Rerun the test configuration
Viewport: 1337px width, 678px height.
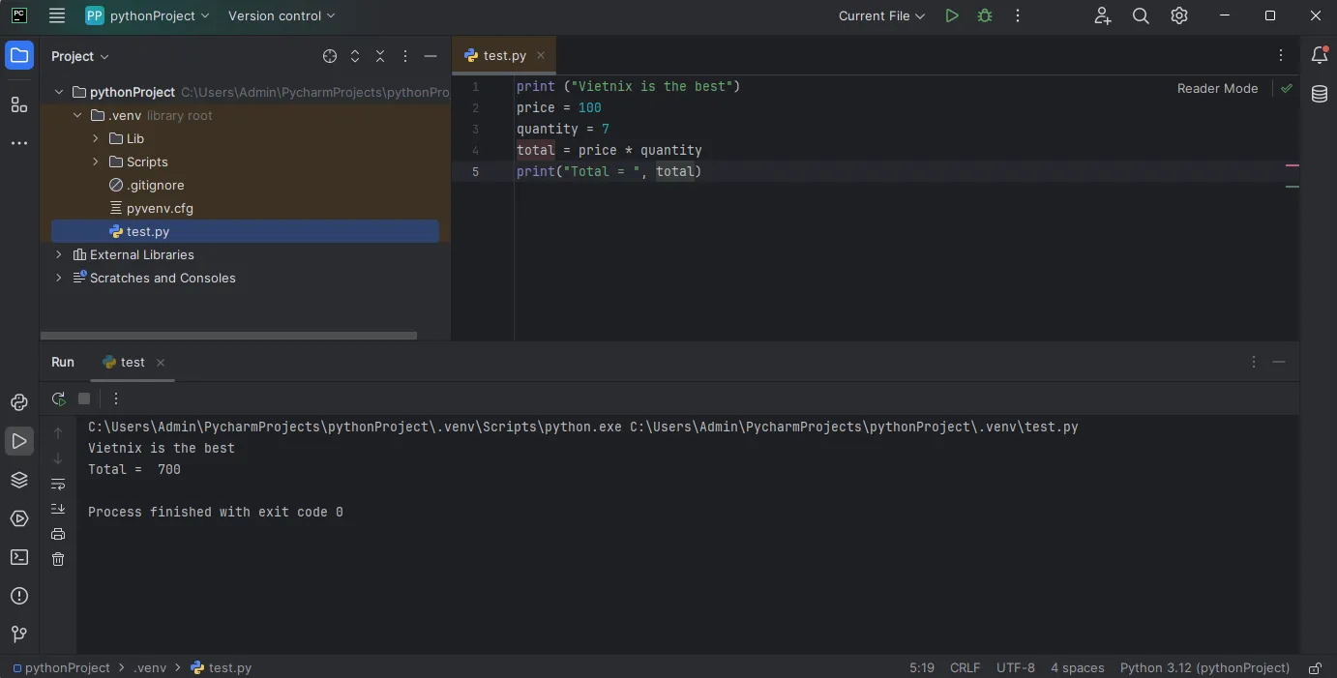tap(58, 398)
